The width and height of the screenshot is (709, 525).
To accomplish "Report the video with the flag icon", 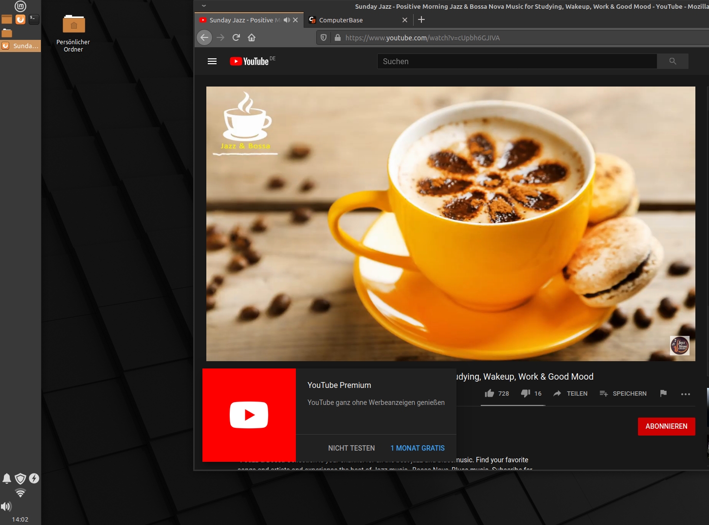I will coord(663,393).
